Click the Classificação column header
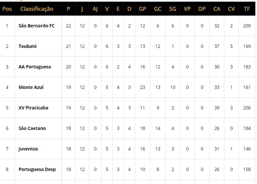This screenshot has height=184, width=257. pos(37,9)
